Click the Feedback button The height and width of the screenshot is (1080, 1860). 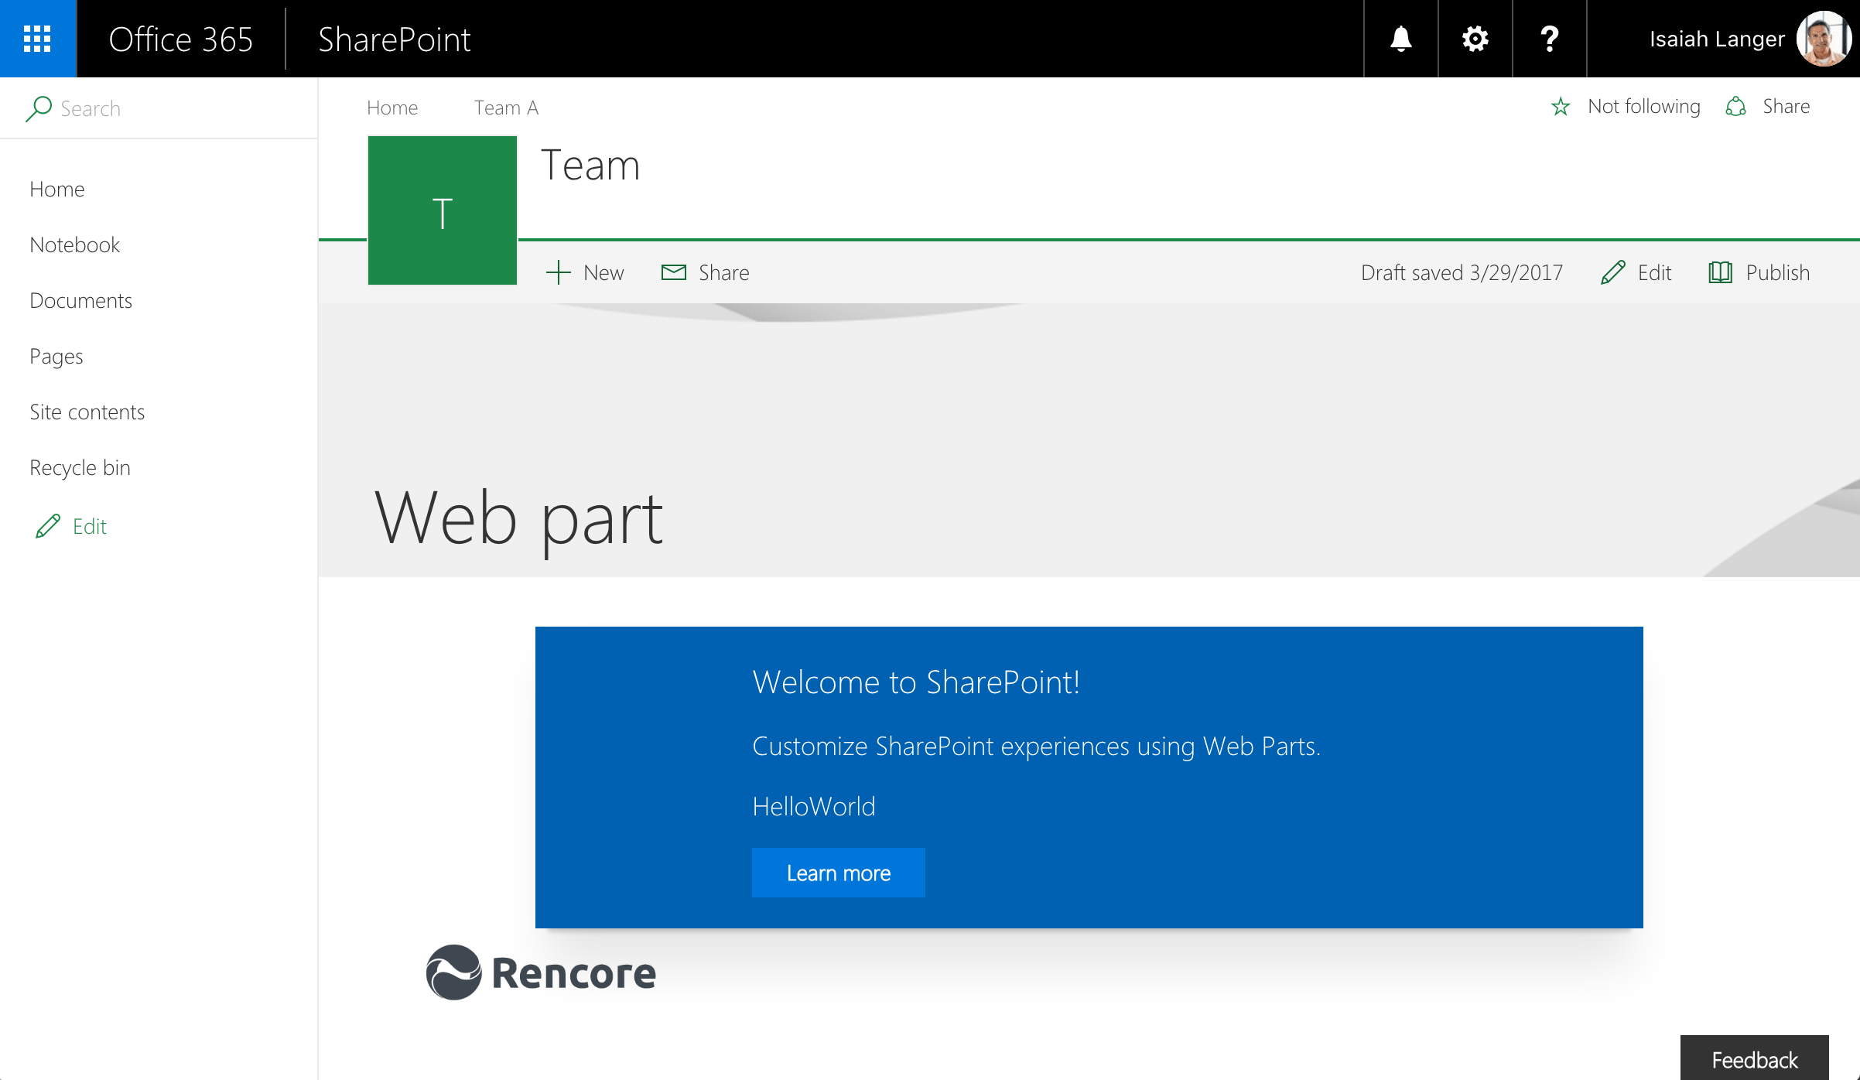[1755, 1058]
